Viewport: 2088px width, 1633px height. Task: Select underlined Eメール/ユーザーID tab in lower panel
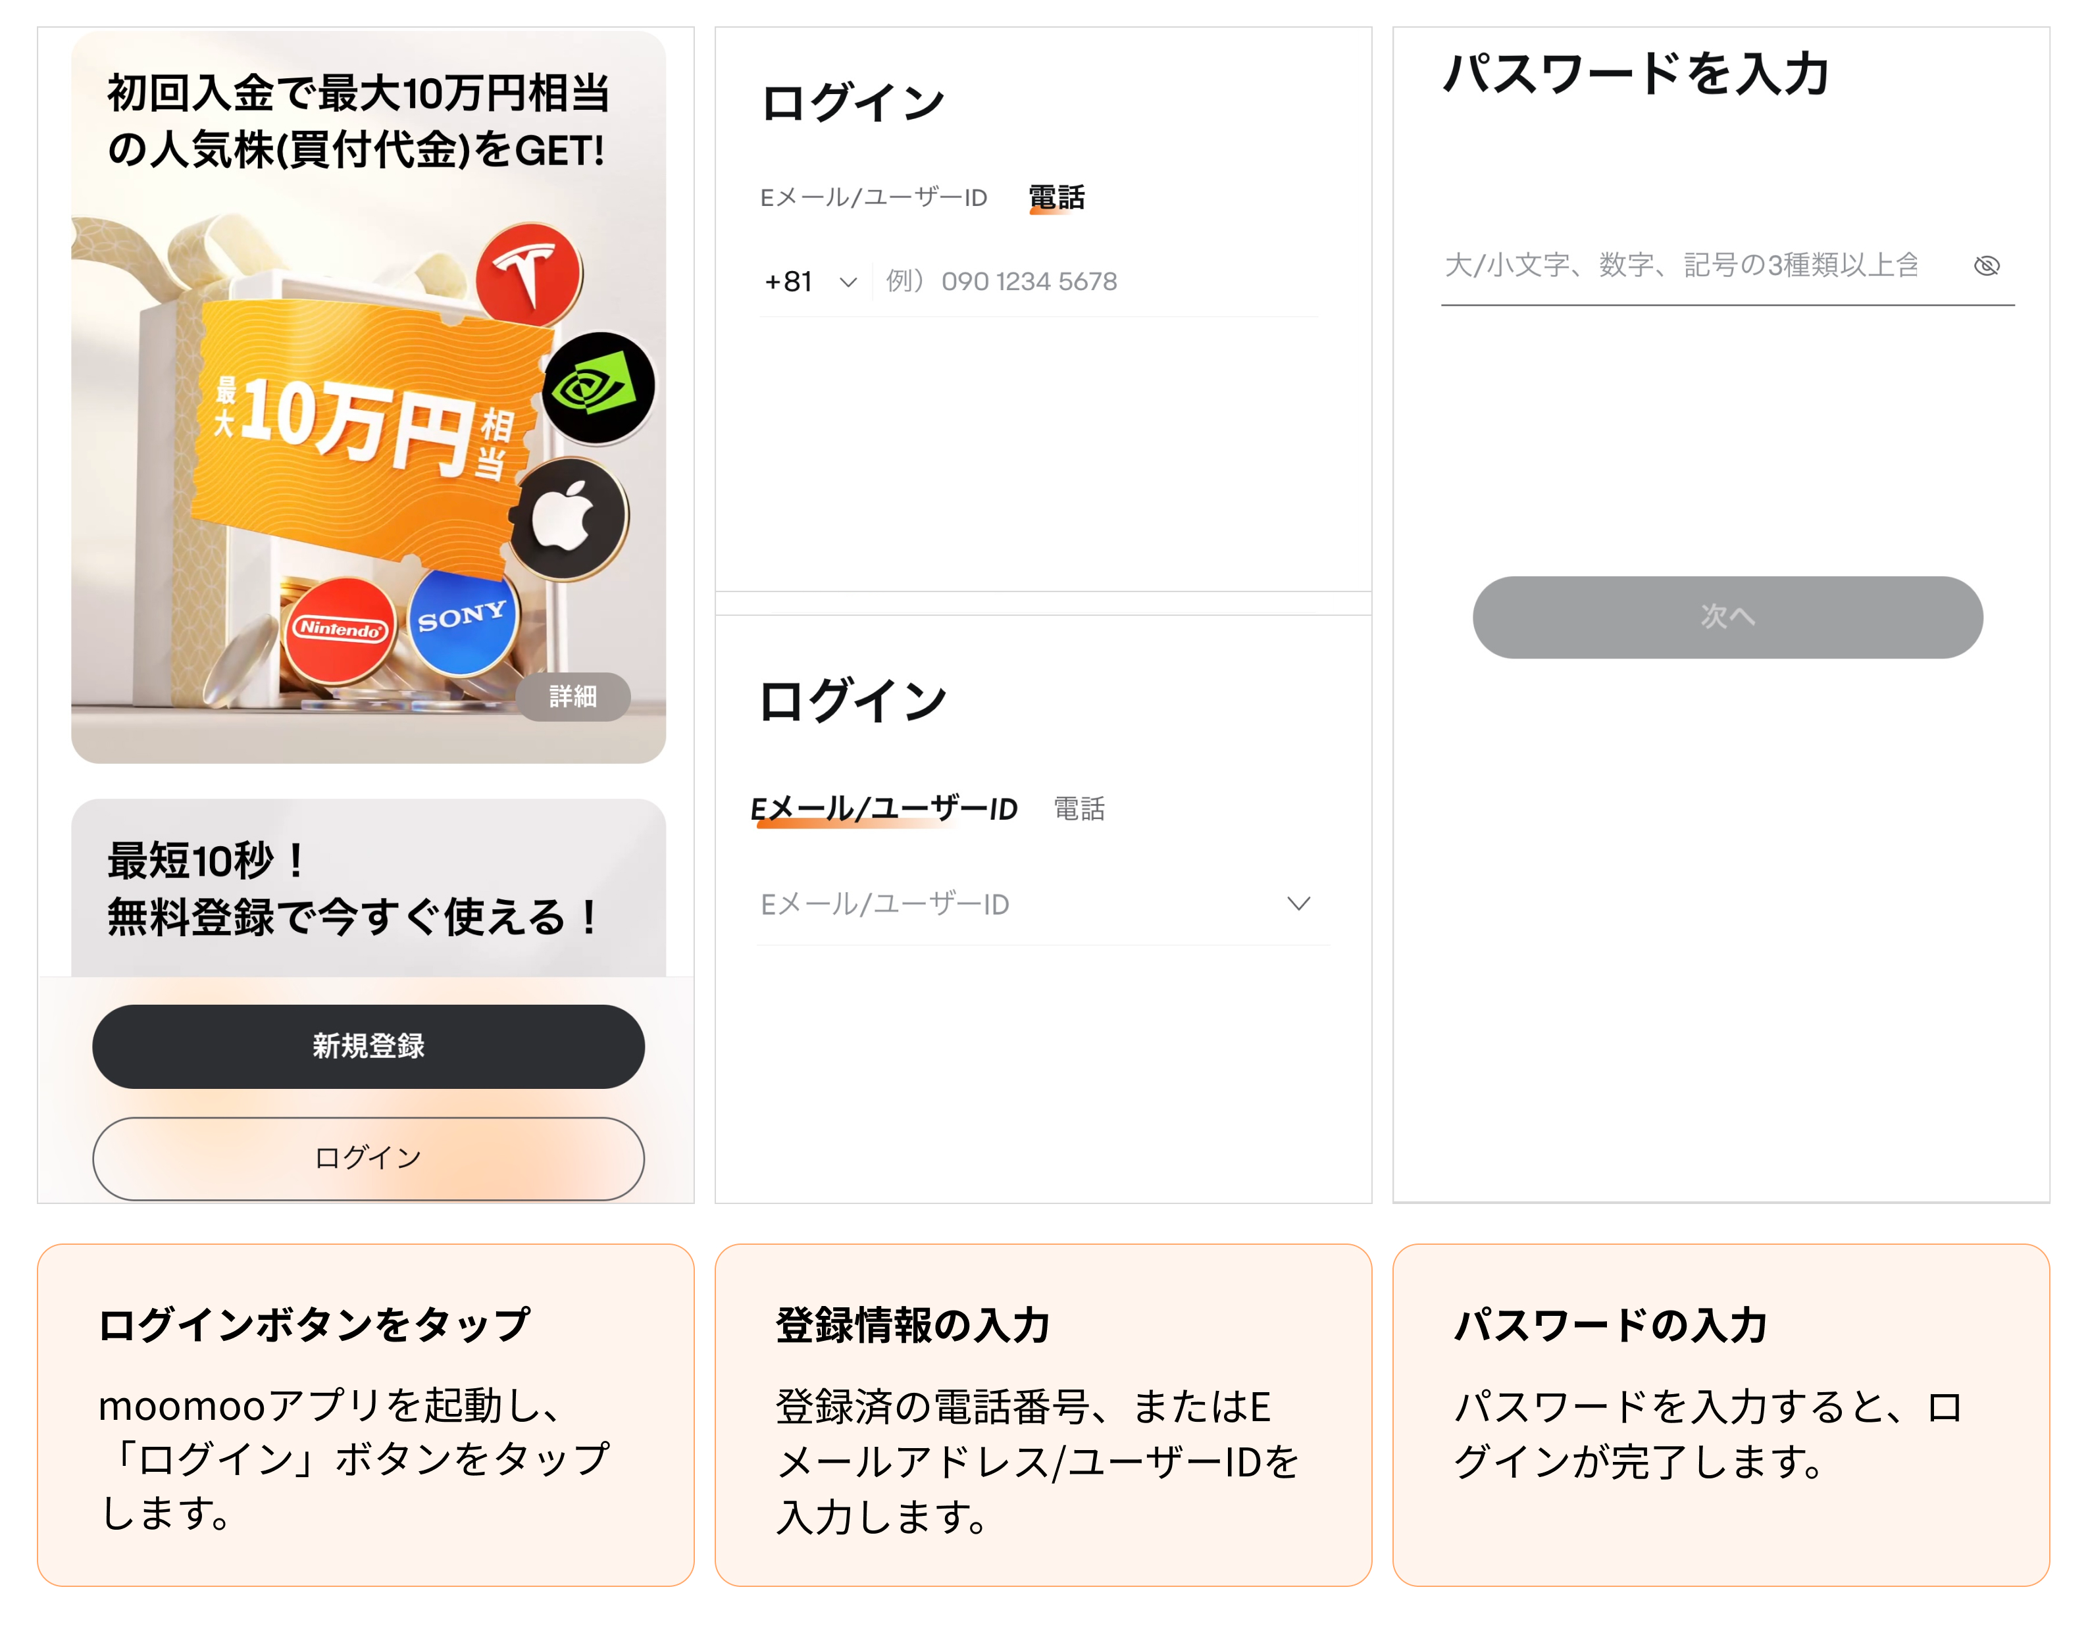[x=884, y=809]
